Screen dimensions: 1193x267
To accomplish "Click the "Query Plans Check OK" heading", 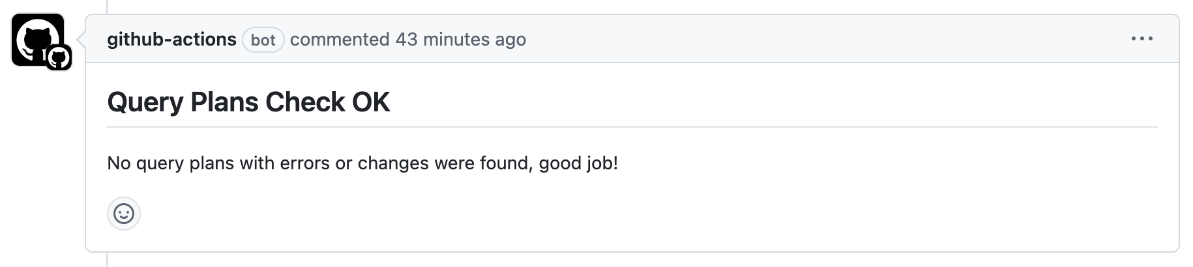I will (x=248, y=102).
